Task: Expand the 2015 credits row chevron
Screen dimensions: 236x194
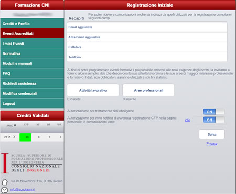Action: coord(14,137)
